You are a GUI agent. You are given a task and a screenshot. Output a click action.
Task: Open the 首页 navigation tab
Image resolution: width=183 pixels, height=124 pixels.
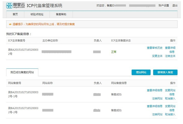click(x=15, y=14)
